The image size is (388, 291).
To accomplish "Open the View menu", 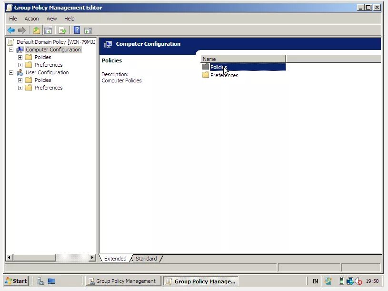I will tap(51, 19).
